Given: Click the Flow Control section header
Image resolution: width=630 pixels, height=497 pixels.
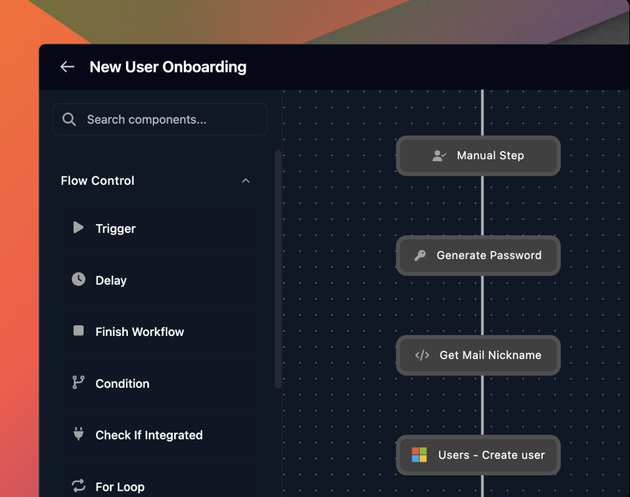Looking at the screenshot, I should 98,181.
